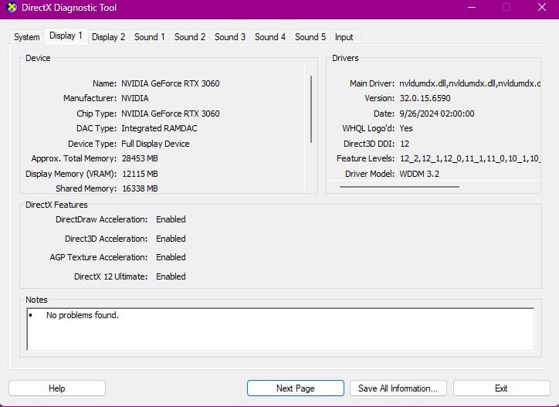
Task: Click the DirectX icon in the title bar
Action: tap(9, 8)
